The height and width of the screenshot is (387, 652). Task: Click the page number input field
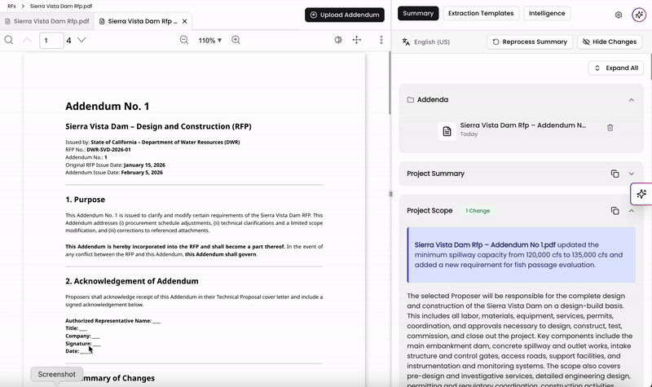pos(51,40)
